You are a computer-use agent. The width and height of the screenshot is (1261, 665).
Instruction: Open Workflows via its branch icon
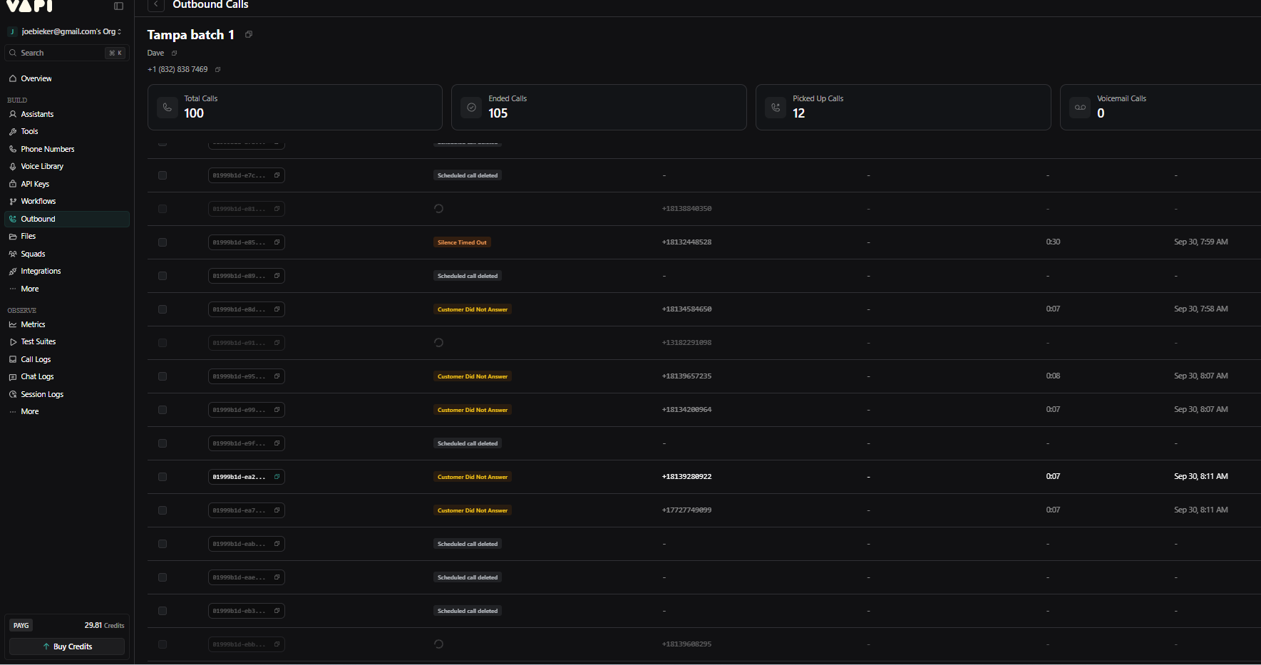(x=13, y=201)
